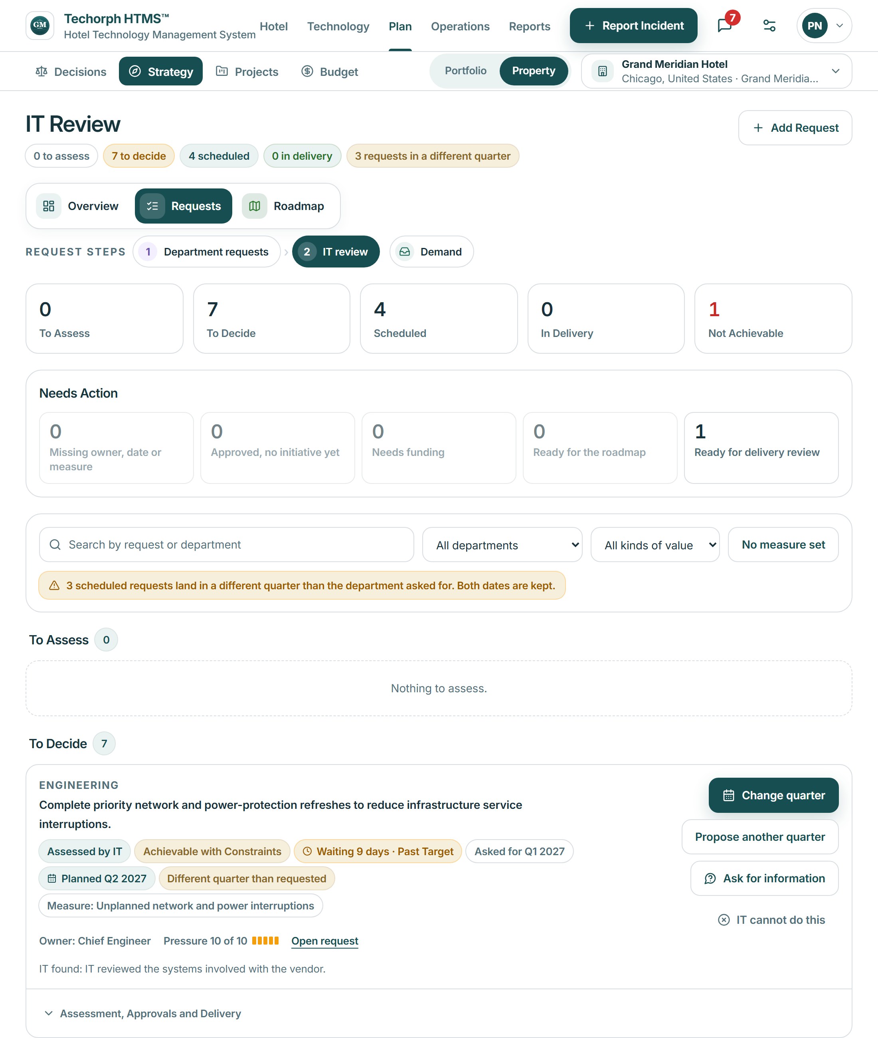Switch to the Budget tab
878x1038 pixels.
(x=330, y=71)
